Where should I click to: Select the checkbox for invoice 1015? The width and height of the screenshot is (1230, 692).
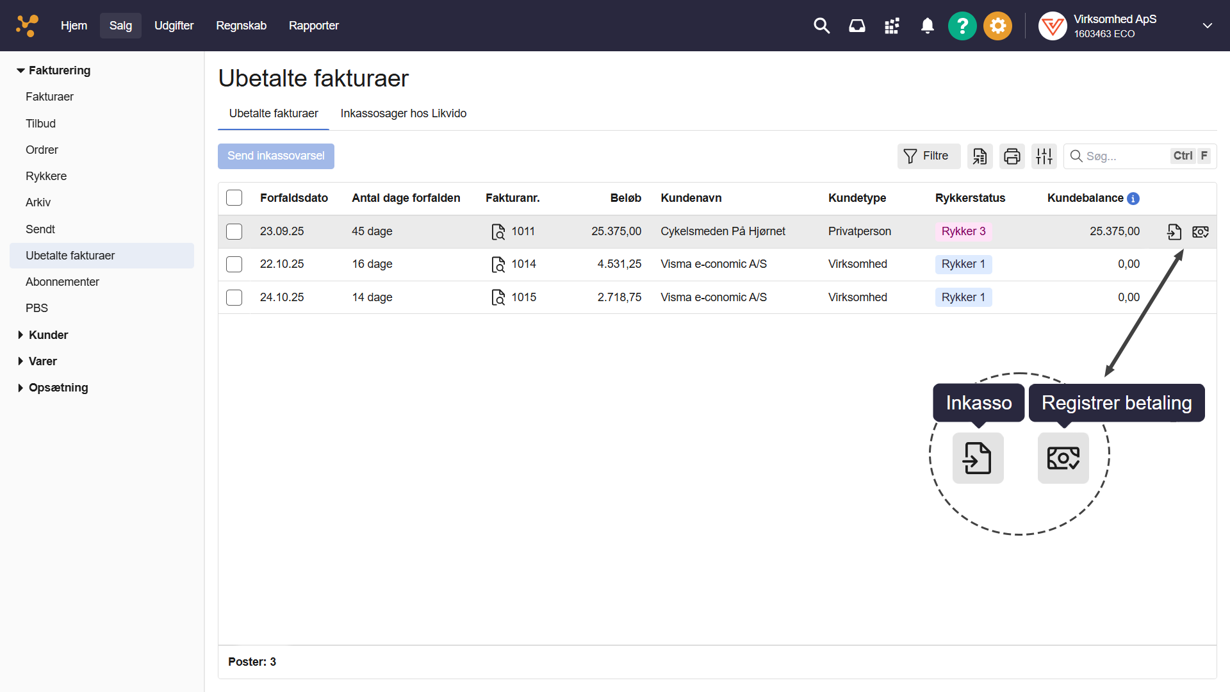tap(234, 298)
